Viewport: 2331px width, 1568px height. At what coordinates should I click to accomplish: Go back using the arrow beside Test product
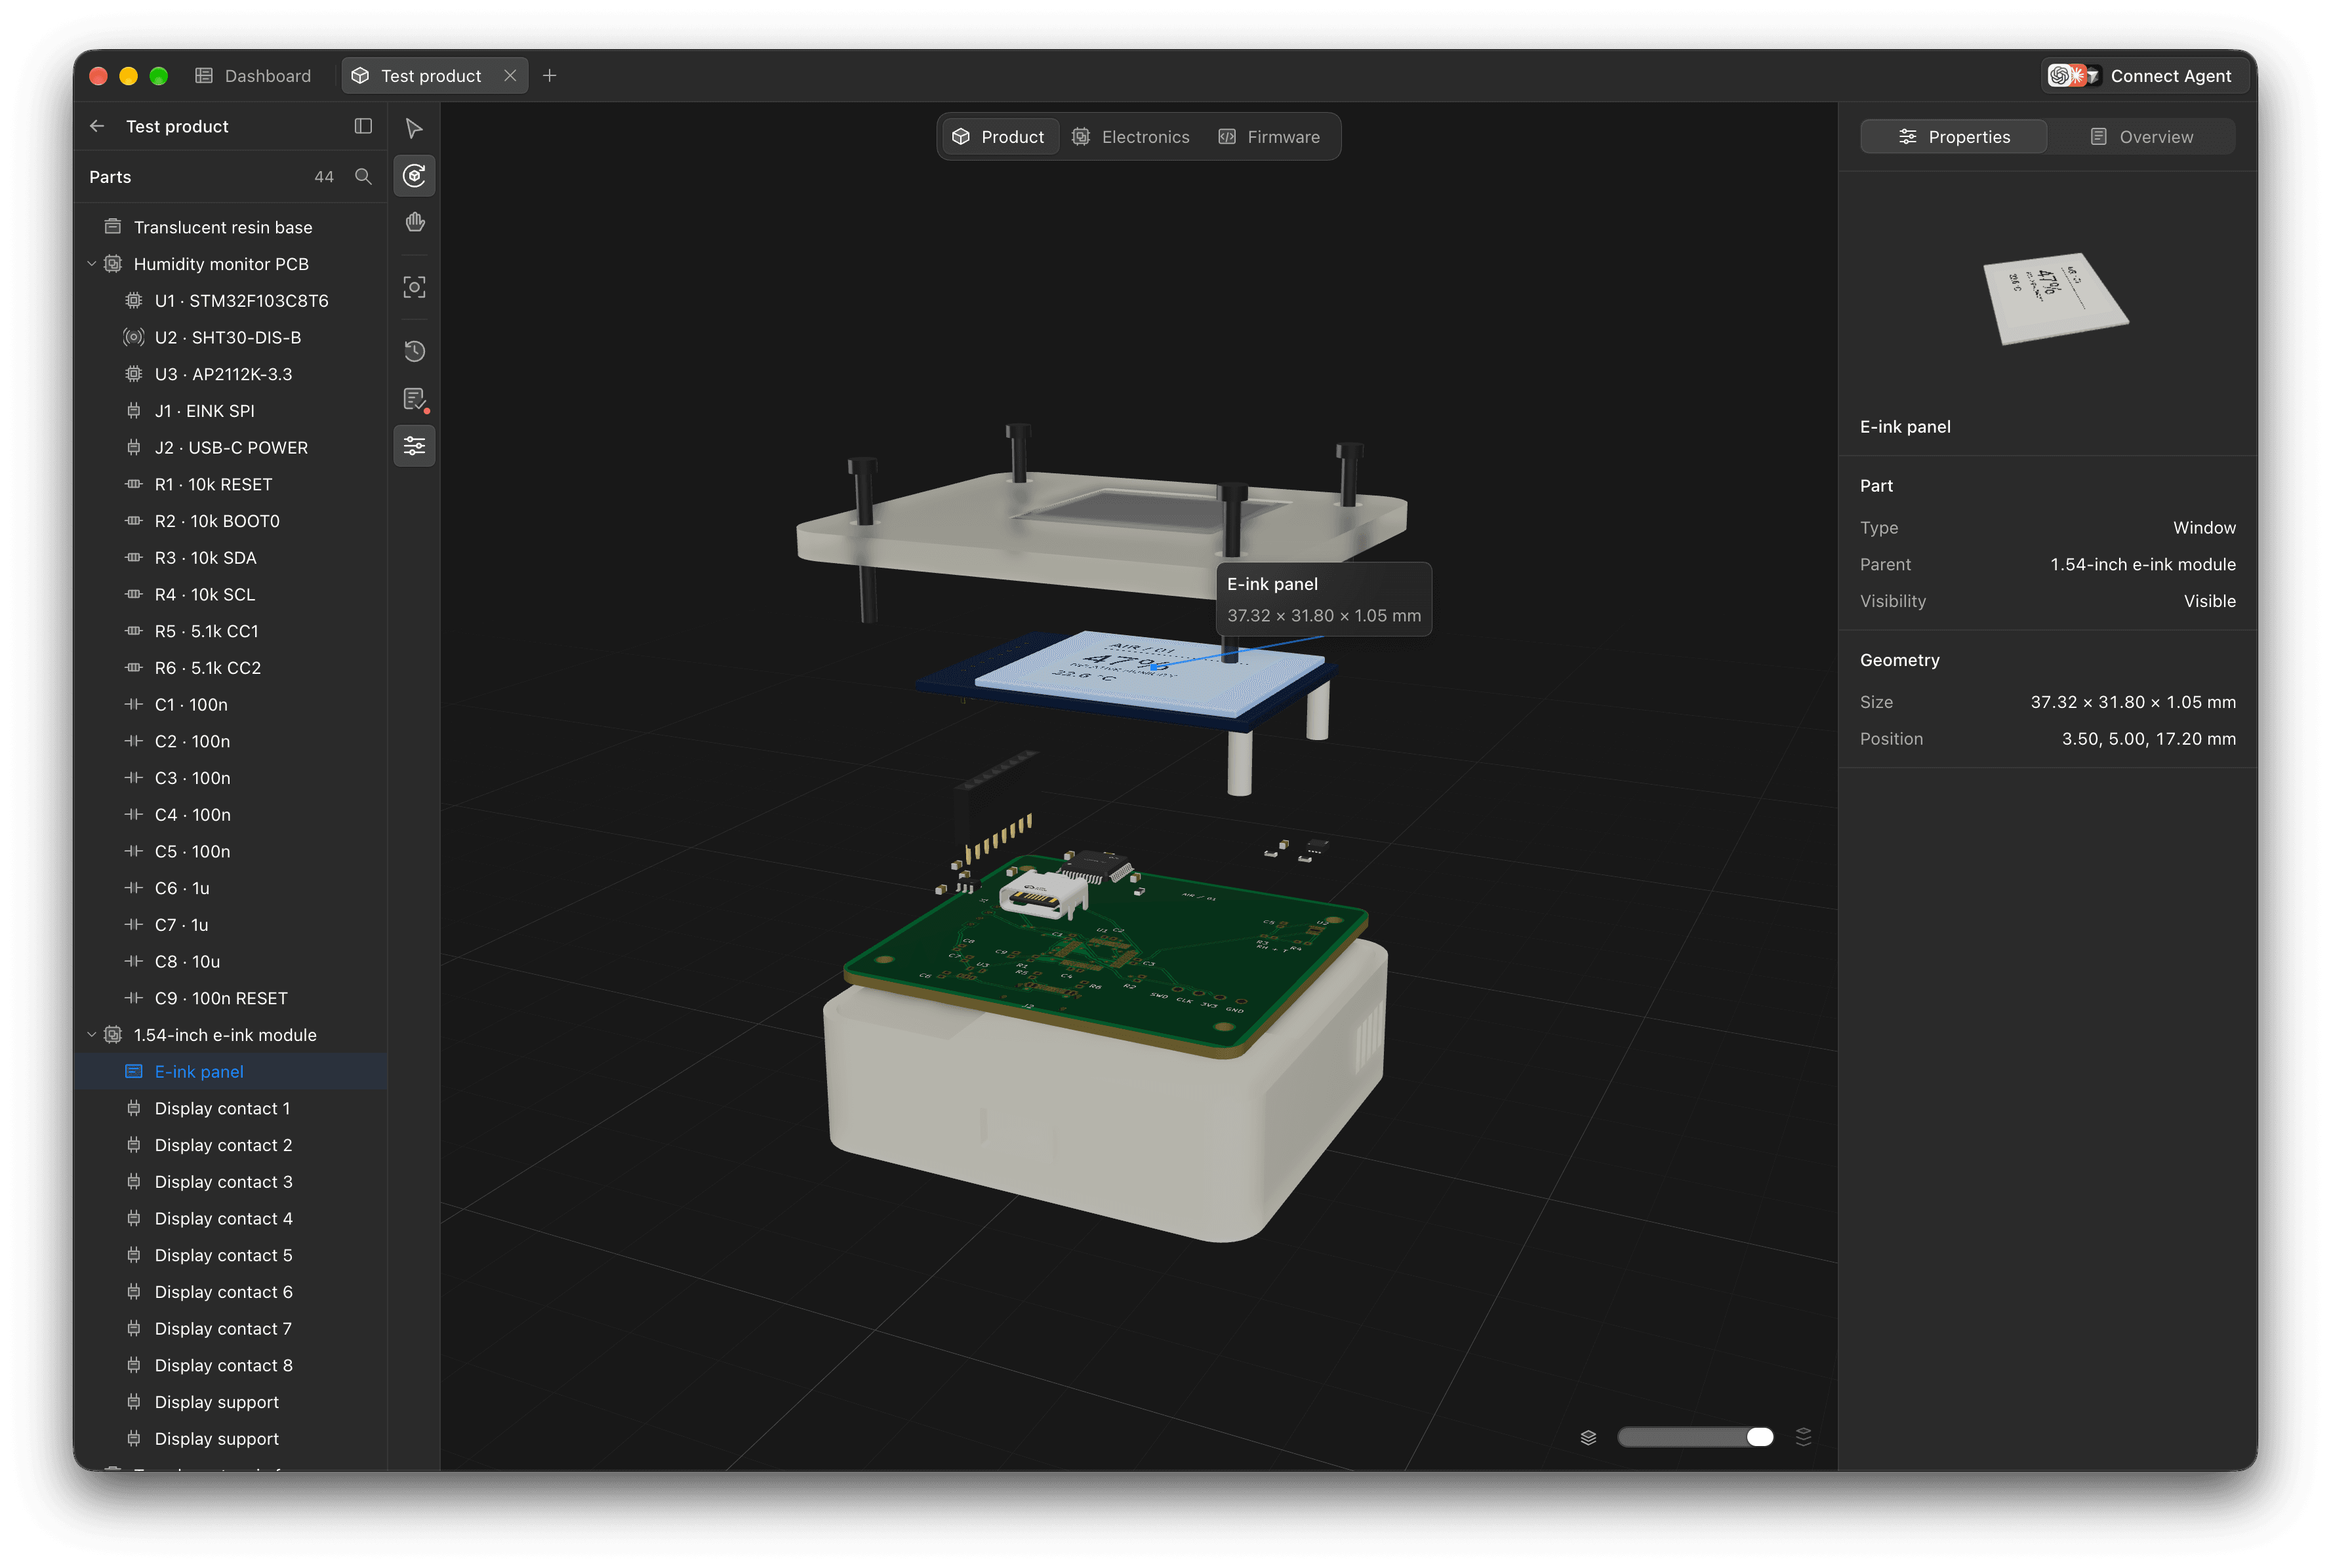click(97, 126)
